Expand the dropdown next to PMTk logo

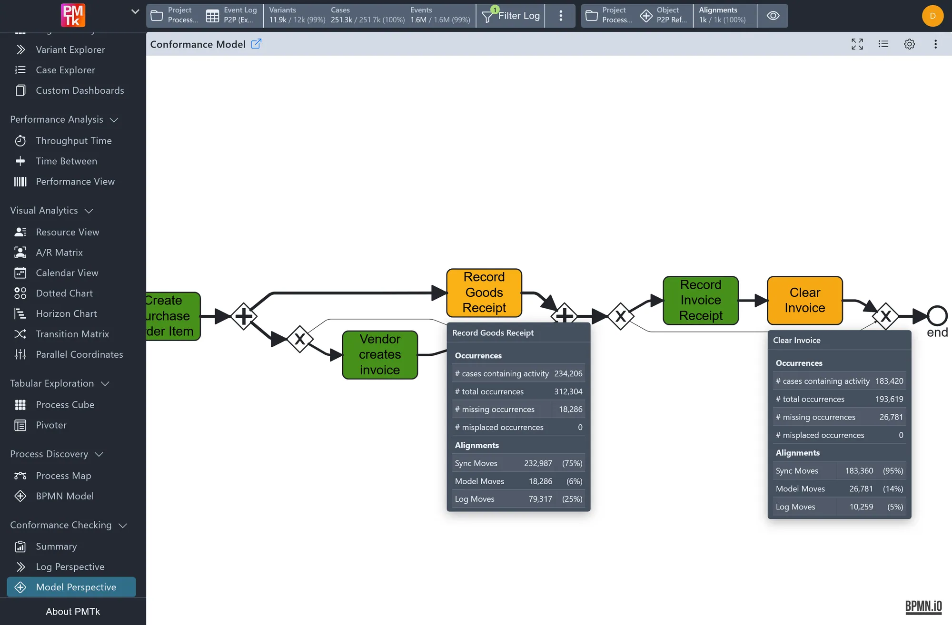coord(135,12)
